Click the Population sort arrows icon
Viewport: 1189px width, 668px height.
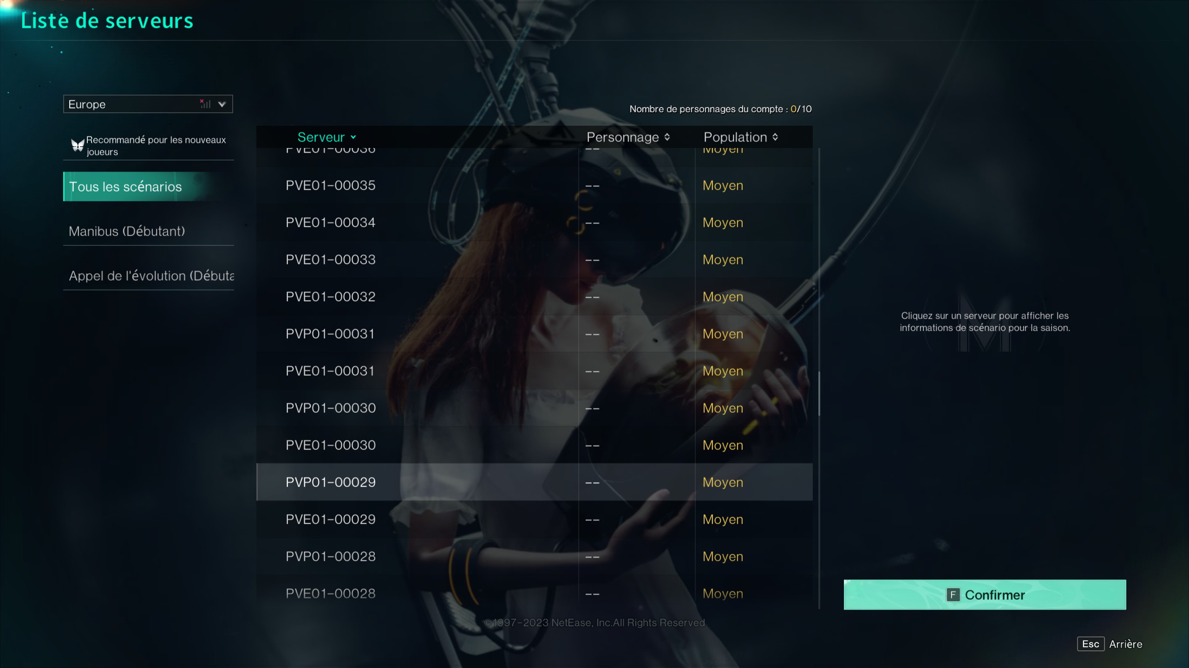(775, 137)
